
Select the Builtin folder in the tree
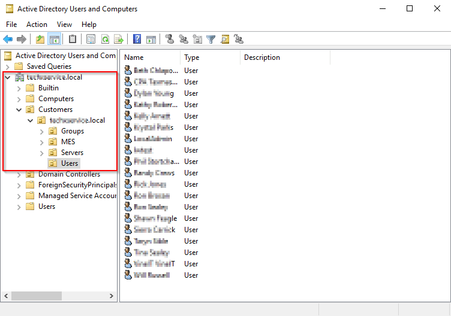[x=49, y=88]
